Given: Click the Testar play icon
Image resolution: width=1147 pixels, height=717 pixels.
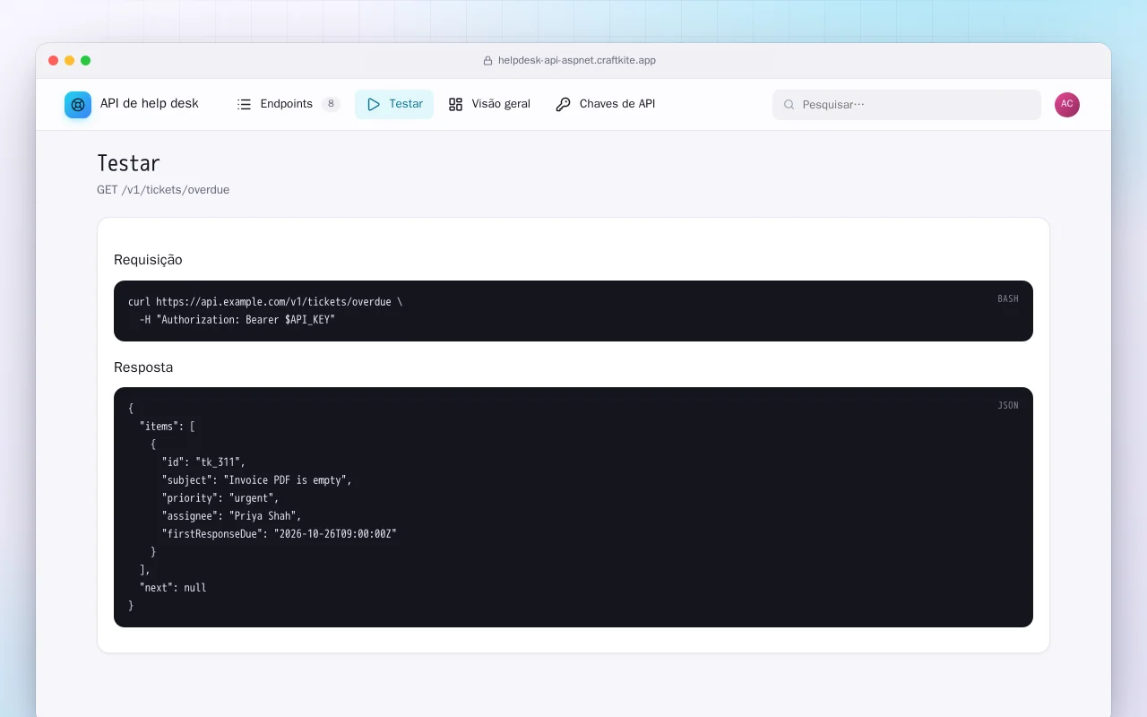Looking at the screenshot, I should pyautogui.click(x=374, y=104).
